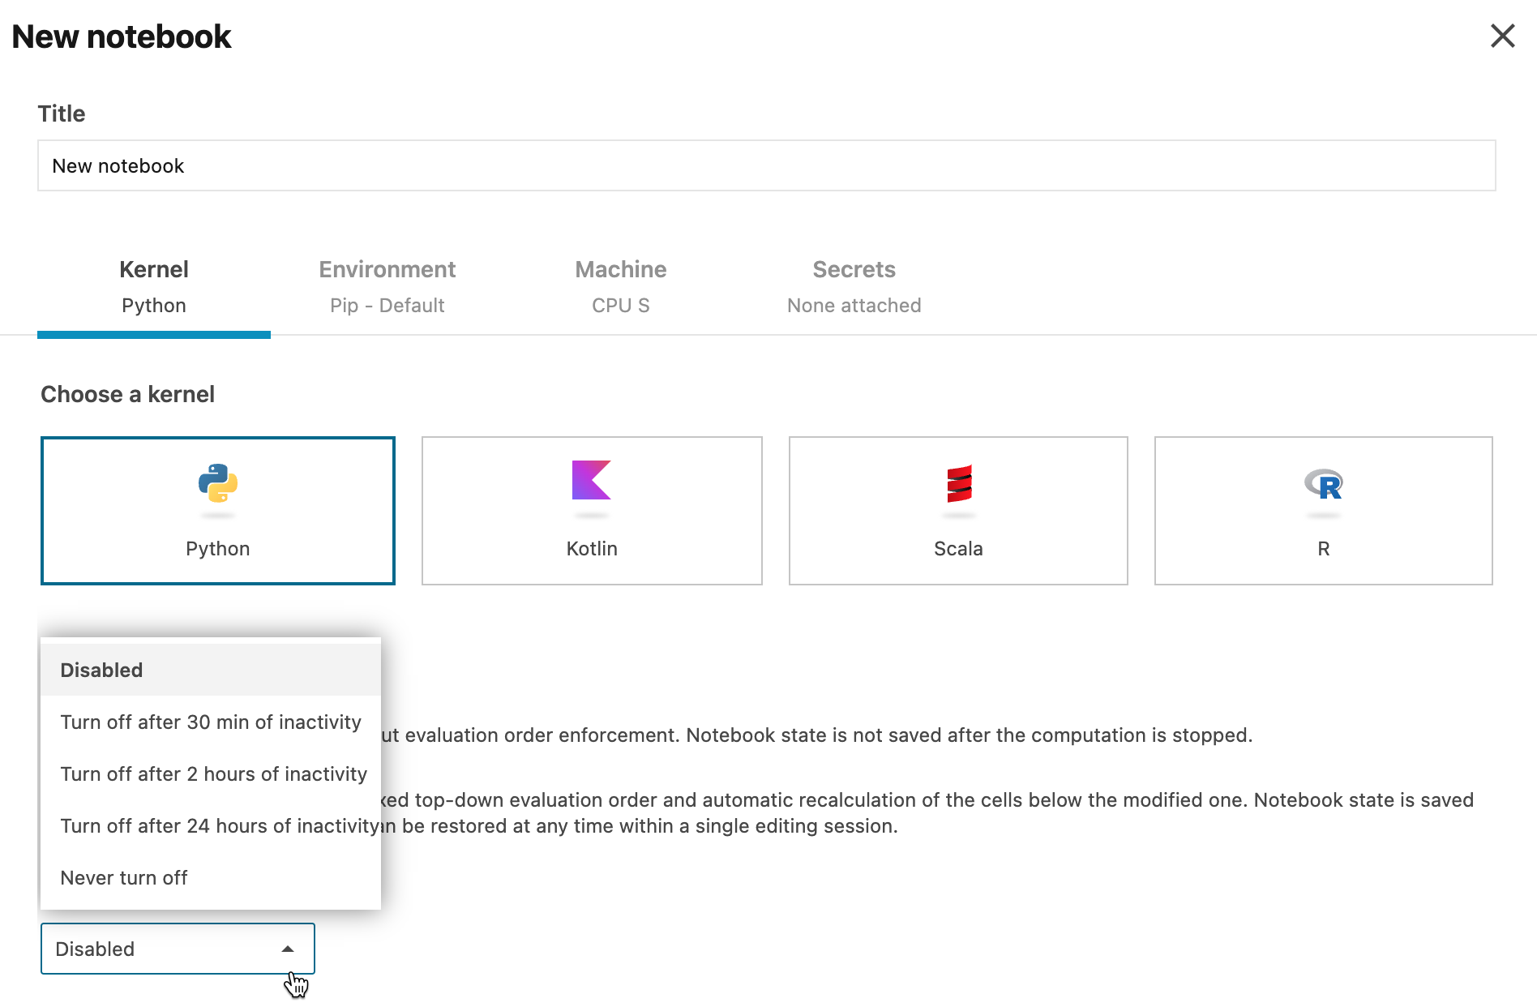Click the notebook Title input field
Screen dimensions: 1537x1007
pos(766,166)
